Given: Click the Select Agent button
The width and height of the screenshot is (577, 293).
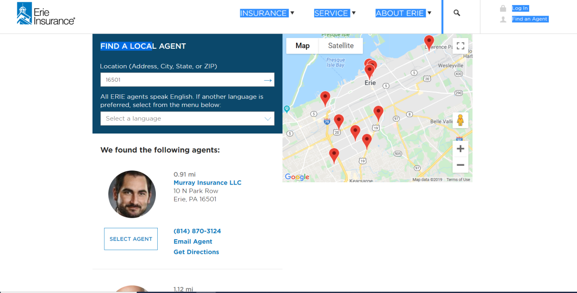Looking at the screenshot, I should [131, 239].
